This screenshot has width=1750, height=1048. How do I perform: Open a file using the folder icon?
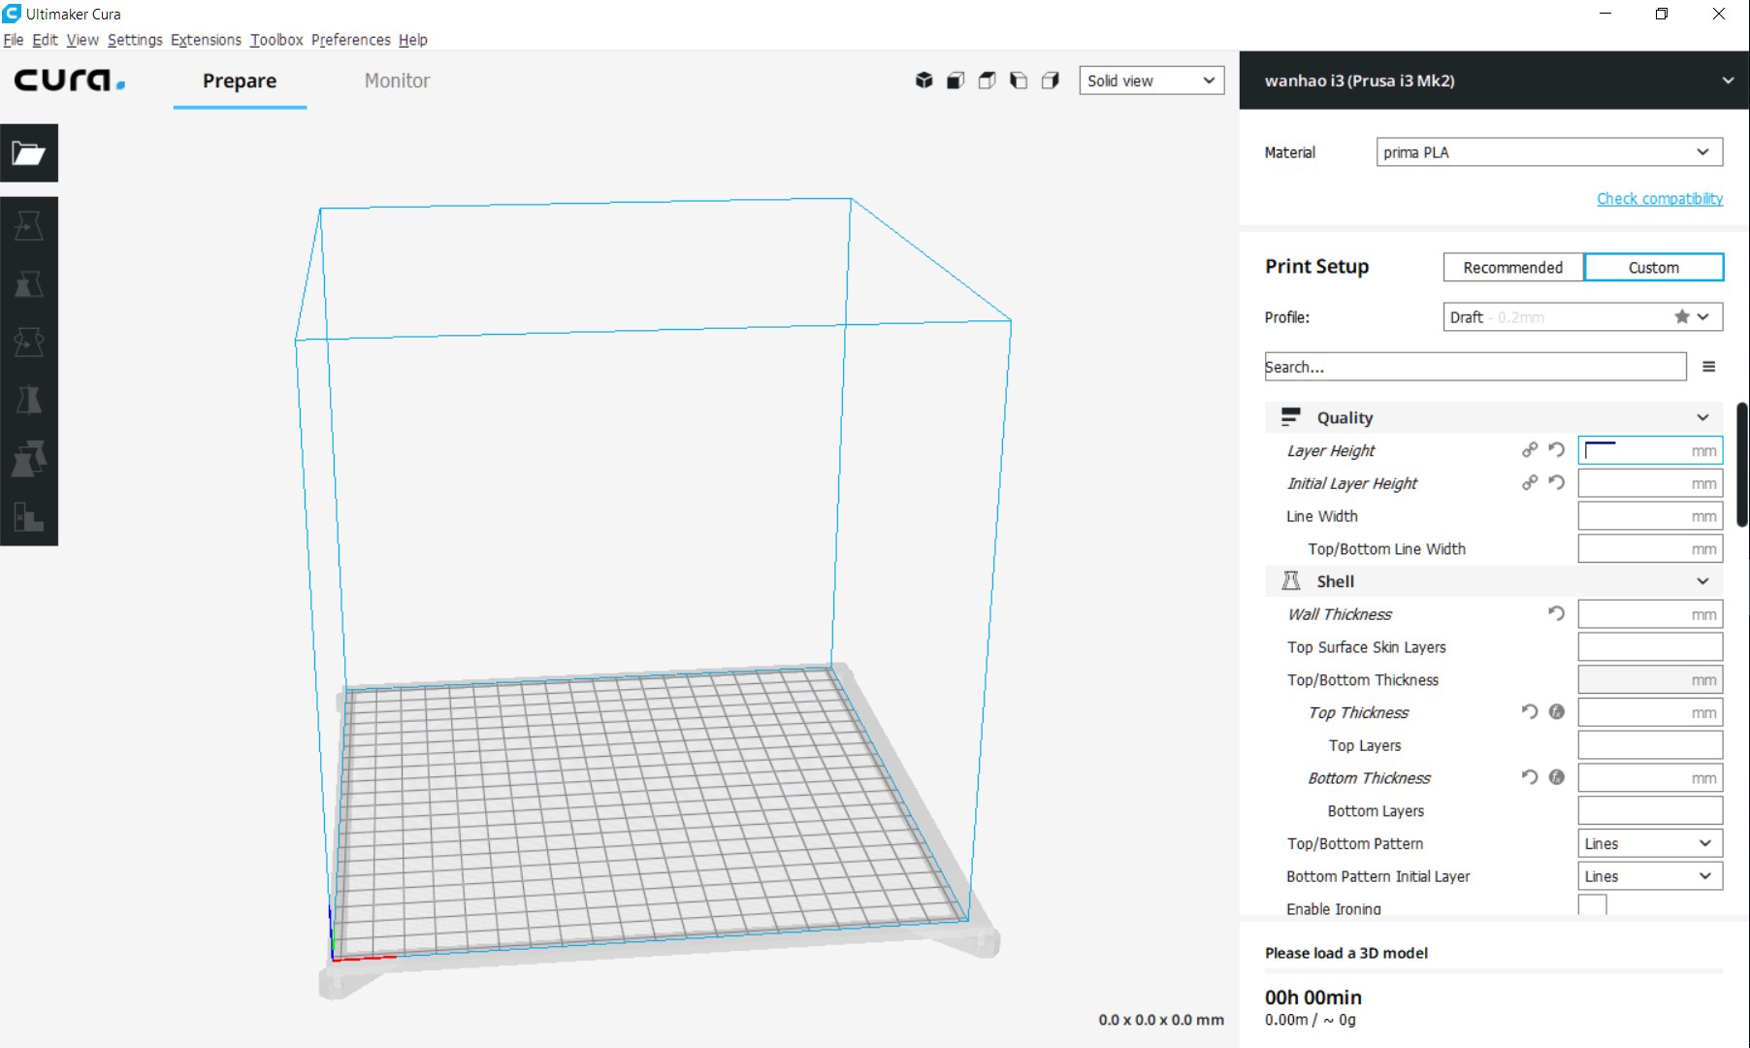point(29,153)
